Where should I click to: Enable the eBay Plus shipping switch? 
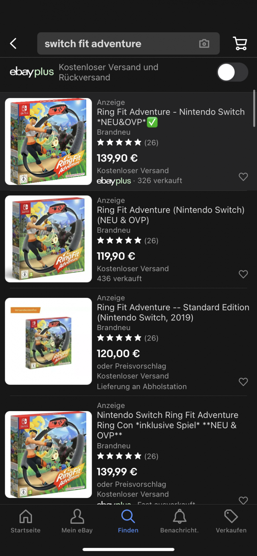(x=232, y=72)
